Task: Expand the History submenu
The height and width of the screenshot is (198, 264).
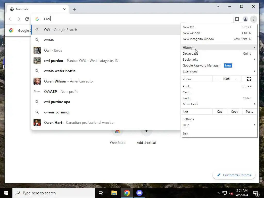Action: (x=219, y=48)
